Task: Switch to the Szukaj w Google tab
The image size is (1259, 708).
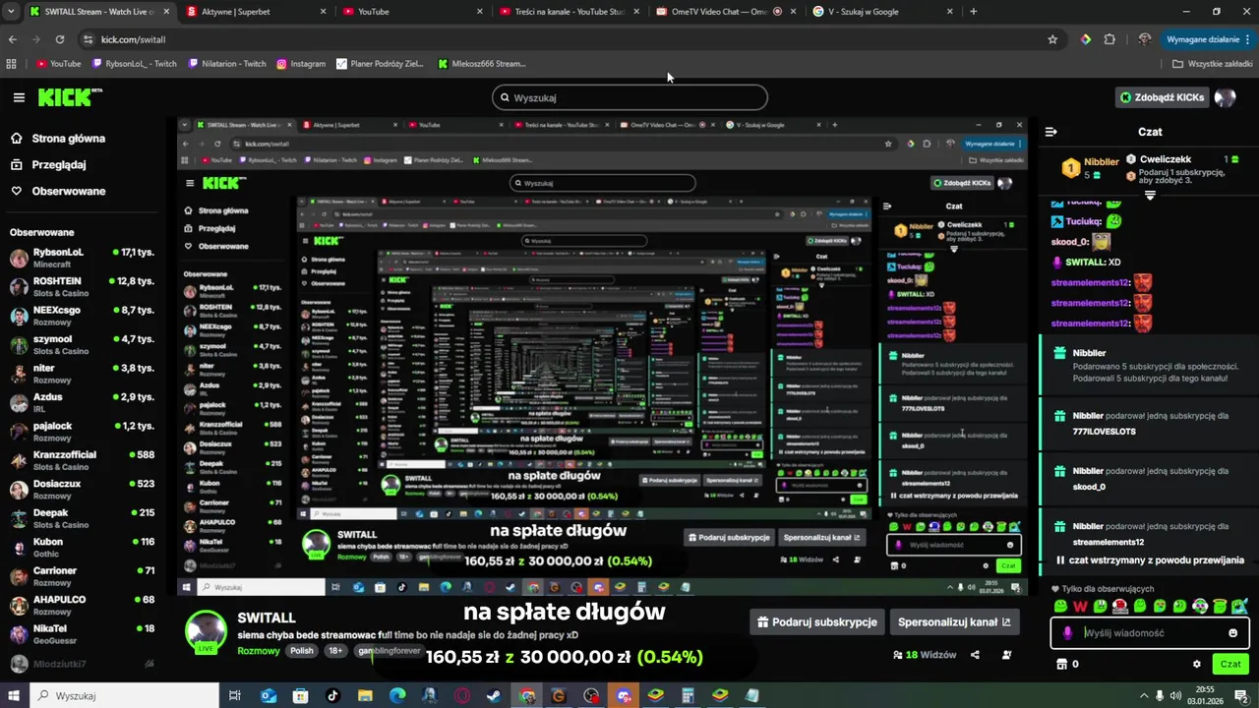Action: (882, 12)
